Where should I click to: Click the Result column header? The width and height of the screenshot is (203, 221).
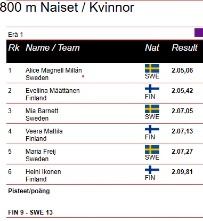pyautogui.click(x=185, y=48)
